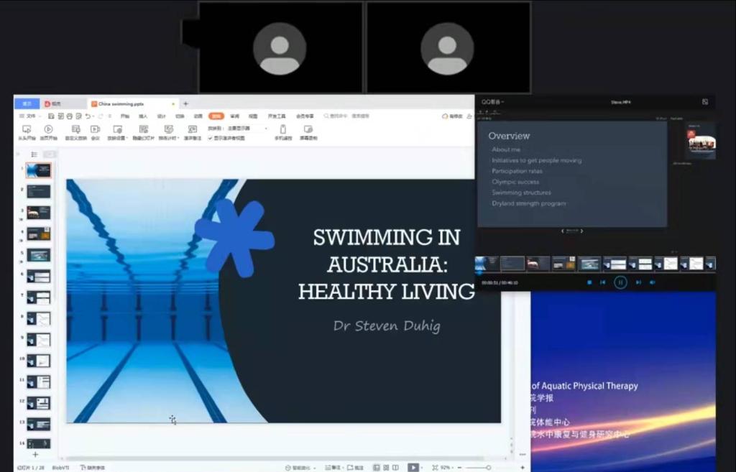Open the display monitor dropdown
Screen dimensions: 736x472
point(247,128)
